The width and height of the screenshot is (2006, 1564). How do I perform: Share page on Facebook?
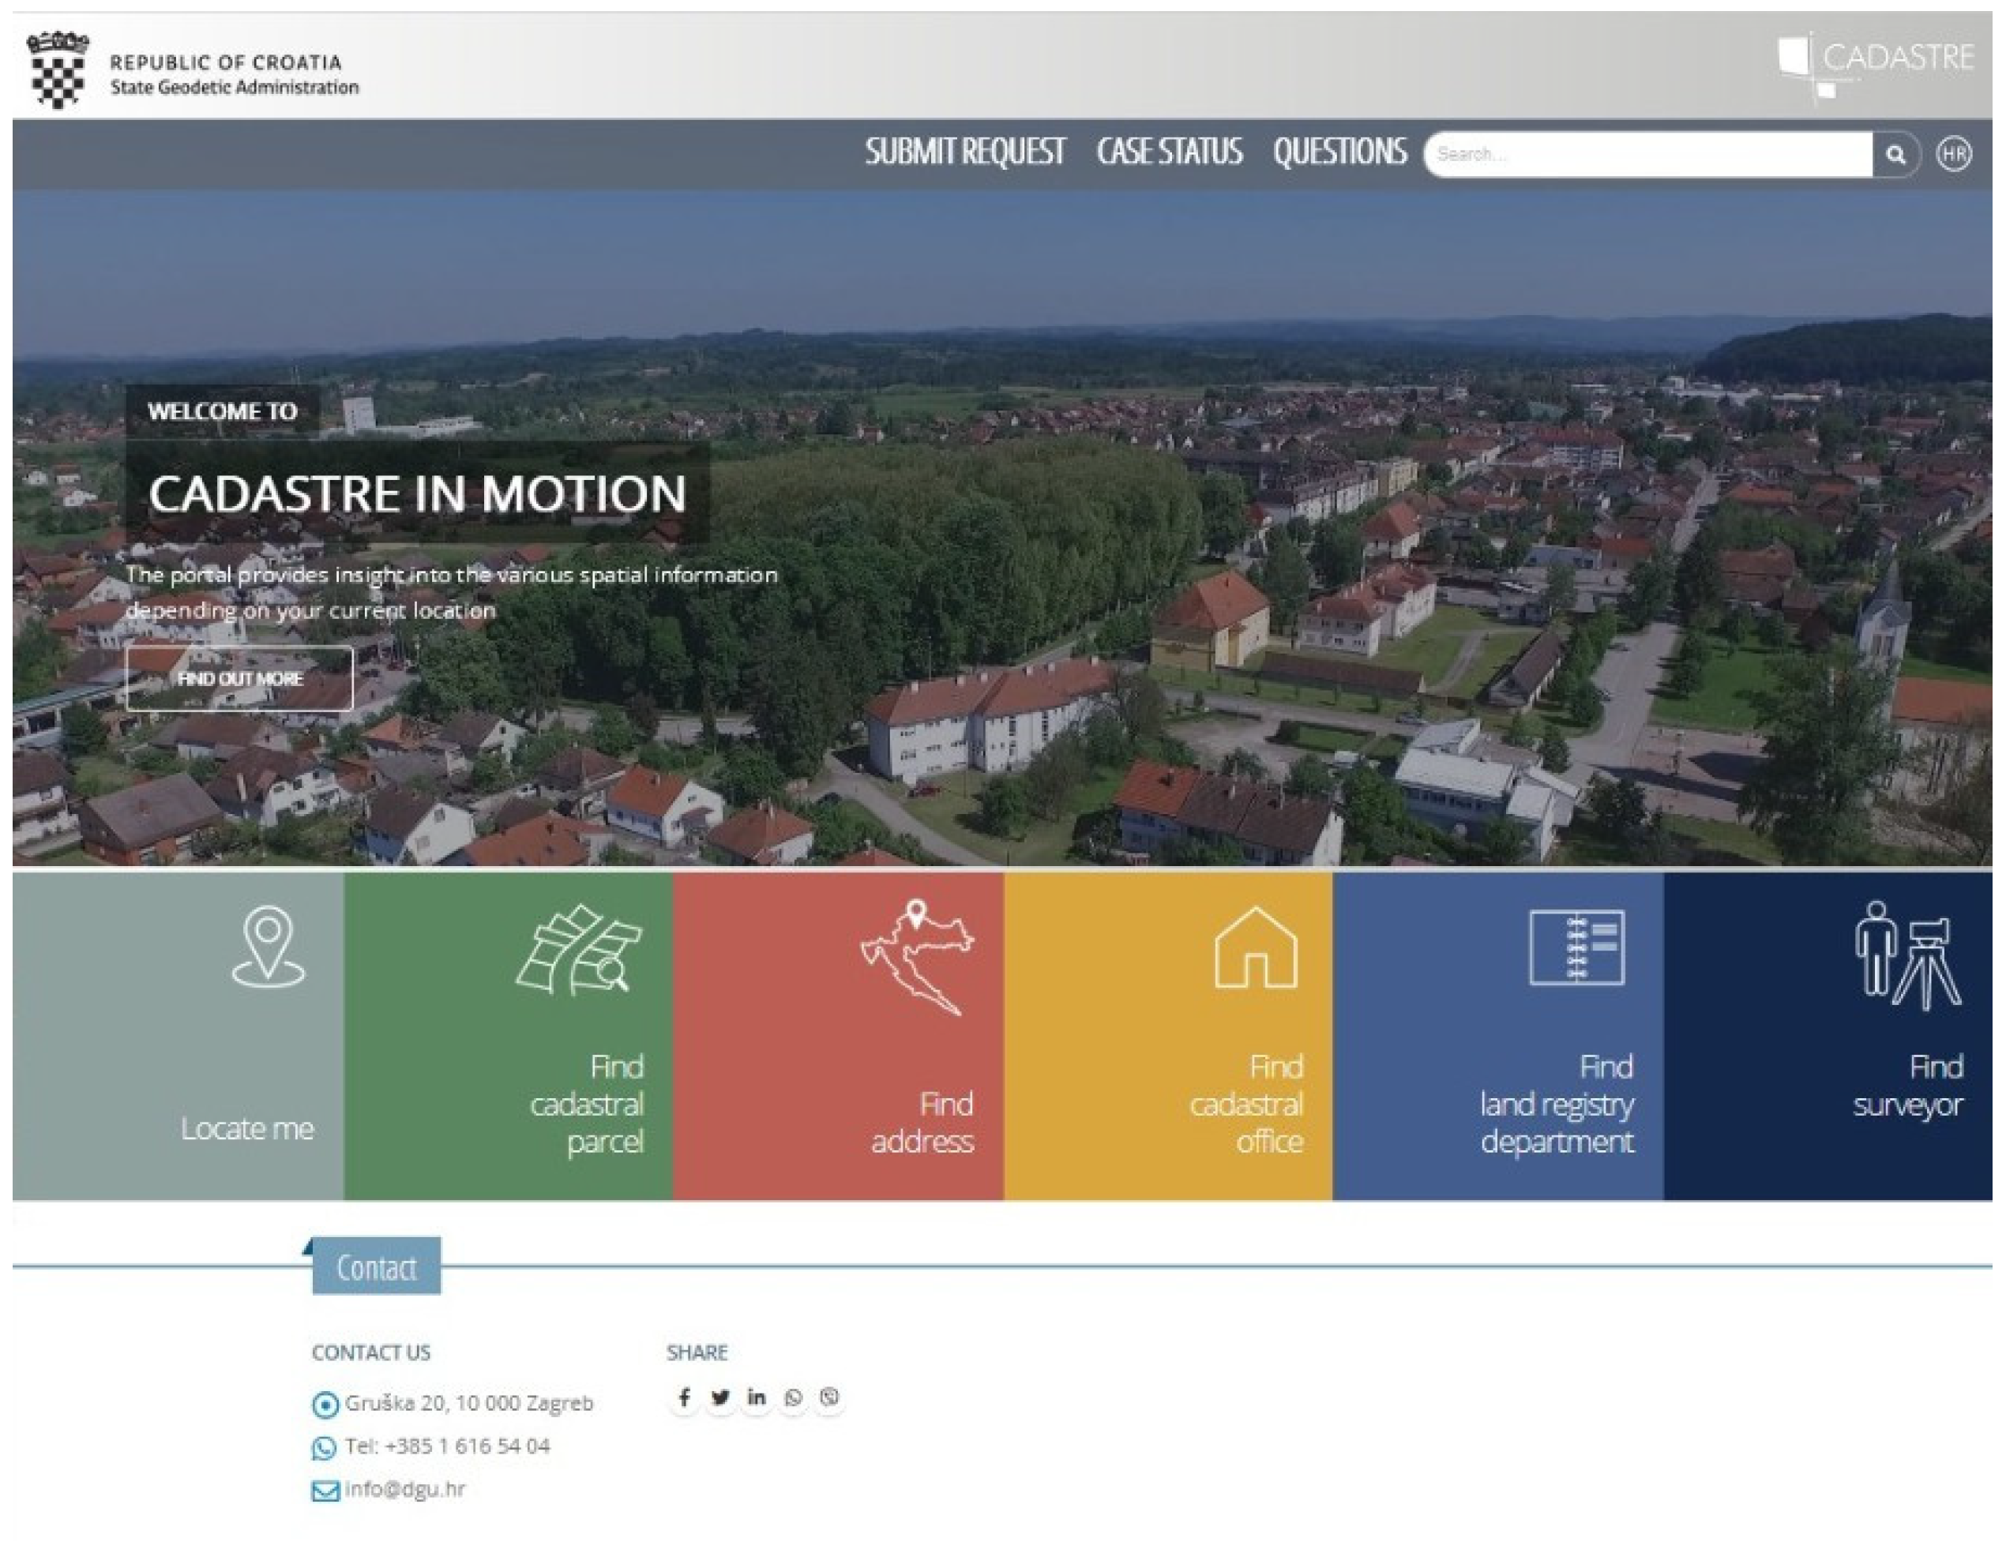683,1397
